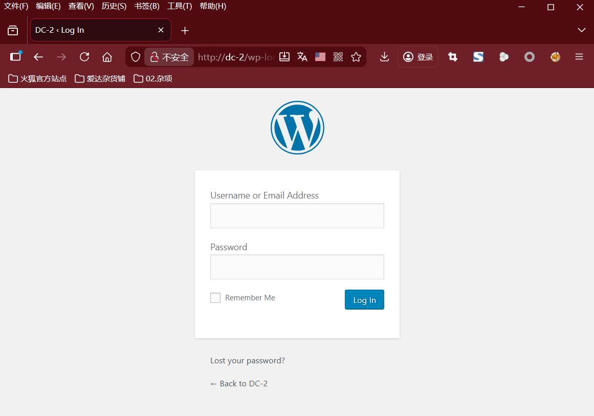This screenshot has height=416, width=594.
Task: Expand the list all tabs chevron
Action: point(582,30)
